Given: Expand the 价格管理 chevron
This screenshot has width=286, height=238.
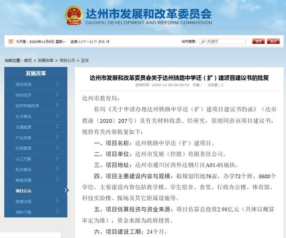Looking at the screenshot, I should pos(58,147).
